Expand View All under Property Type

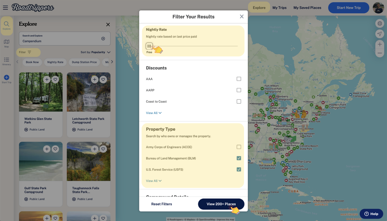pos(154,181)
